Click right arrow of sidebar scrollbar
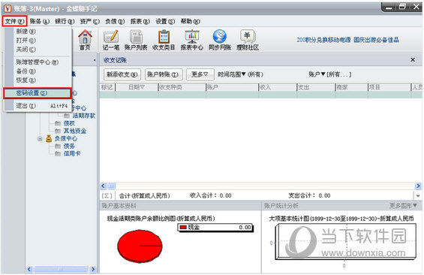The height and width of the screenshot is (275, 424). [93, 269]
